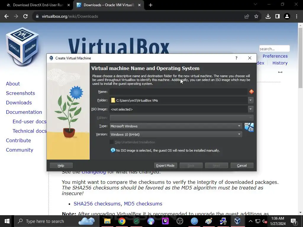Viewport: 303px width, 227px height.
Task: Click the Help button in the dialog
Action: click(61, 166)
